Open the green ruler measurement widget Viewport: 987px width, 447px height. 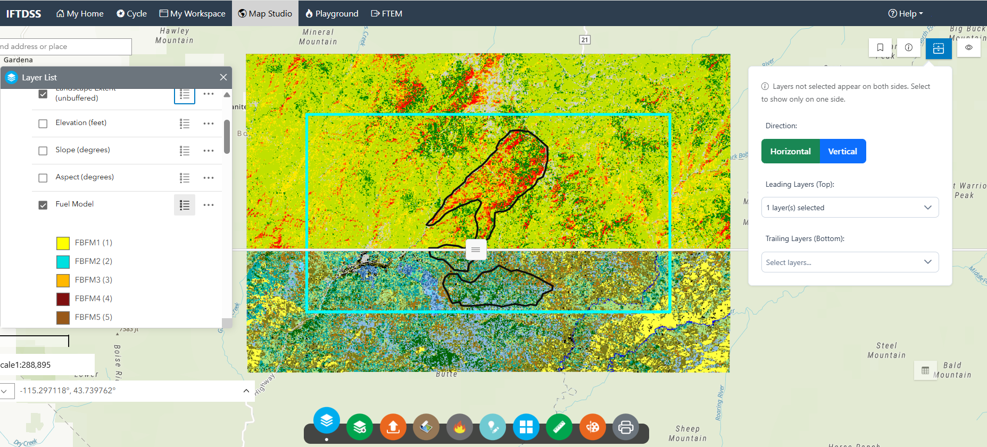[559, 427]
